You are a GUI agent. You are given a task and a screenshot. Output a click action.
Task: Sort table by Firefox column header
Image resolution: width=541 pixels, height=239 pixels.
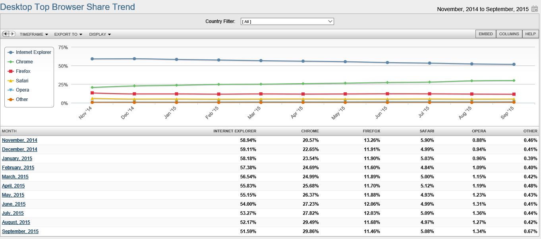pyautogui.click(x=371, y=131)
